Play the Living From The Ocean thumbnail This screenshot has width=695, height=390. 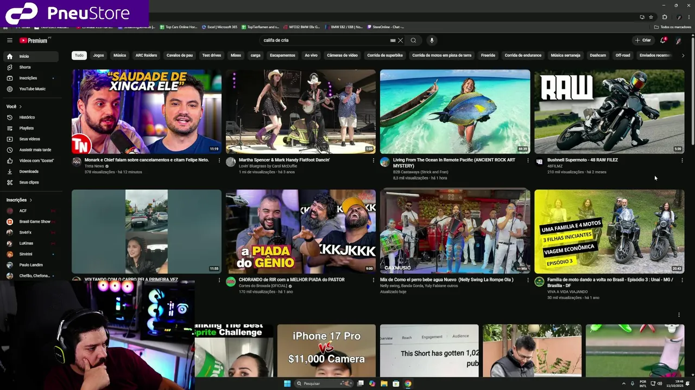point(455,112)
